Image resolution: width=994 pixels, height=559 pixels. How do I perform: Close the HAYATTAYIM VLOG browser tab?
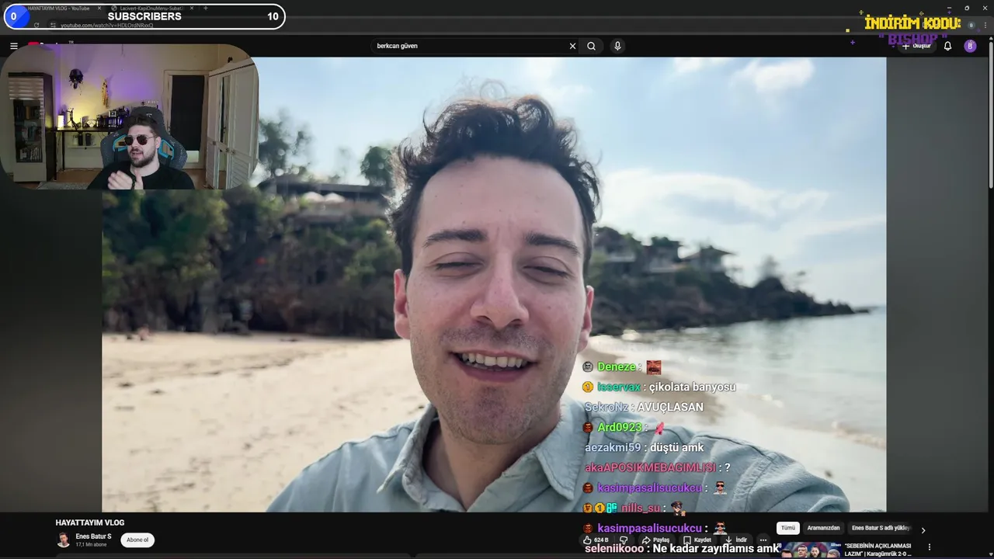tap(99, 8)
